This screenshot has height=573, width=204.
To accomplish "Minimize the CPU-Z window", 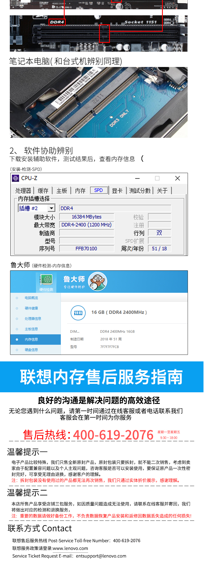I will click(x=137, y=178).
